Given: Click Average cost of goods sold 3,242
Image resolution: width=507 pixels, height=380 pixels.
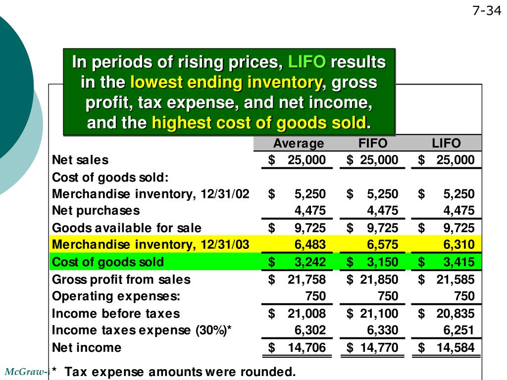Looking at the screenshot, I should pyautogui.click(x=310, y=262).
